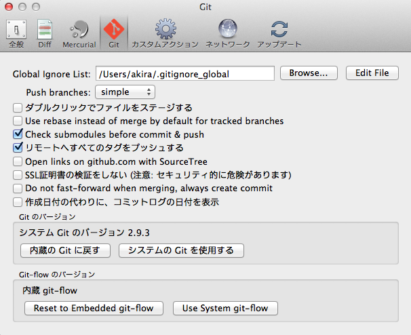Image resolution: width=411 pixels, height=335 pixels.
Task: Select the Git preferences pane icon
Action: pos(114,33)
